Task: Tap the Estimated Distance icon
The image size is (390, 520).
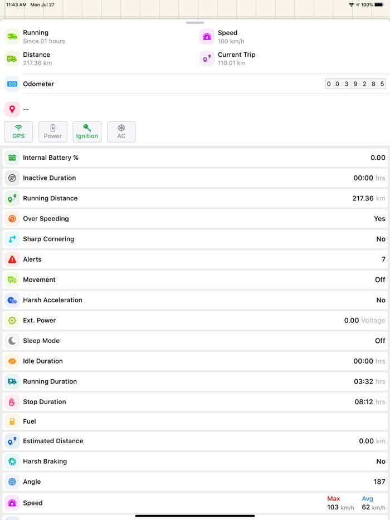Action: [12, 441]
